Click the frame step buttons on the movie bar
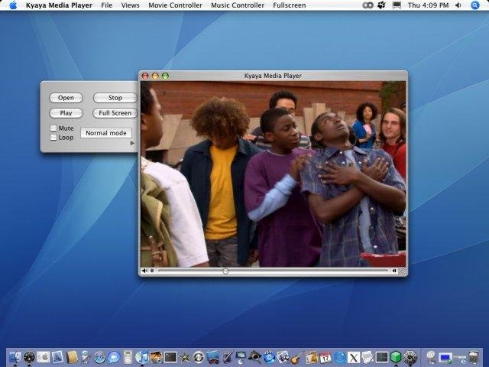 point(394,271)
